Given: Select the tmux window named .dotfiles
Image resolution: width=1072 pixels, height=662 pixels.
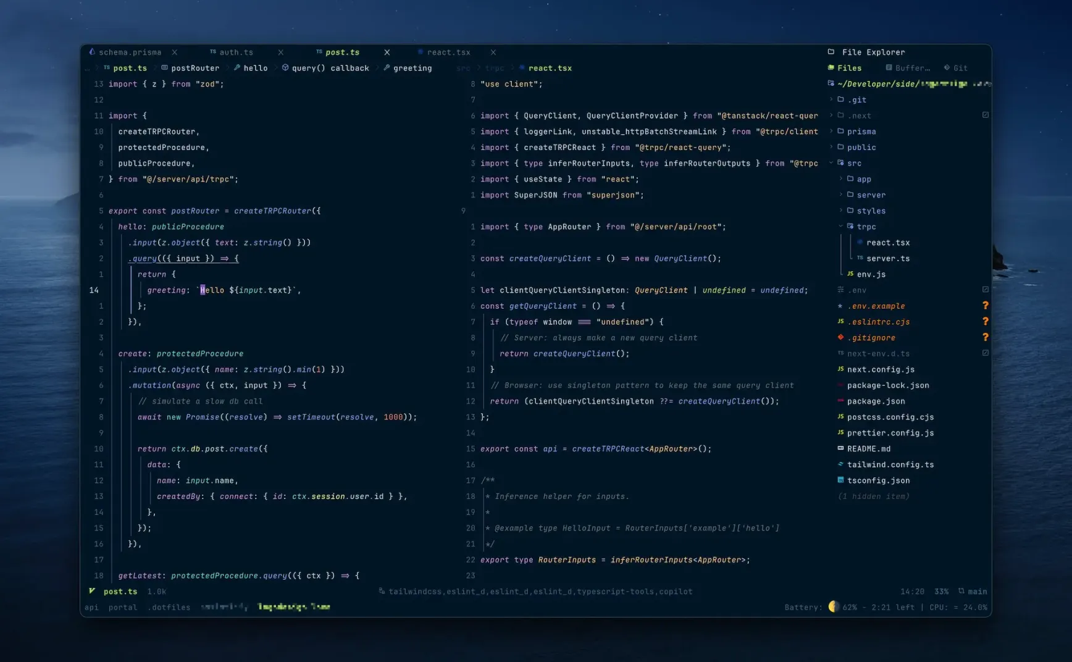Looking at the screenshot, I should [169, 607].
